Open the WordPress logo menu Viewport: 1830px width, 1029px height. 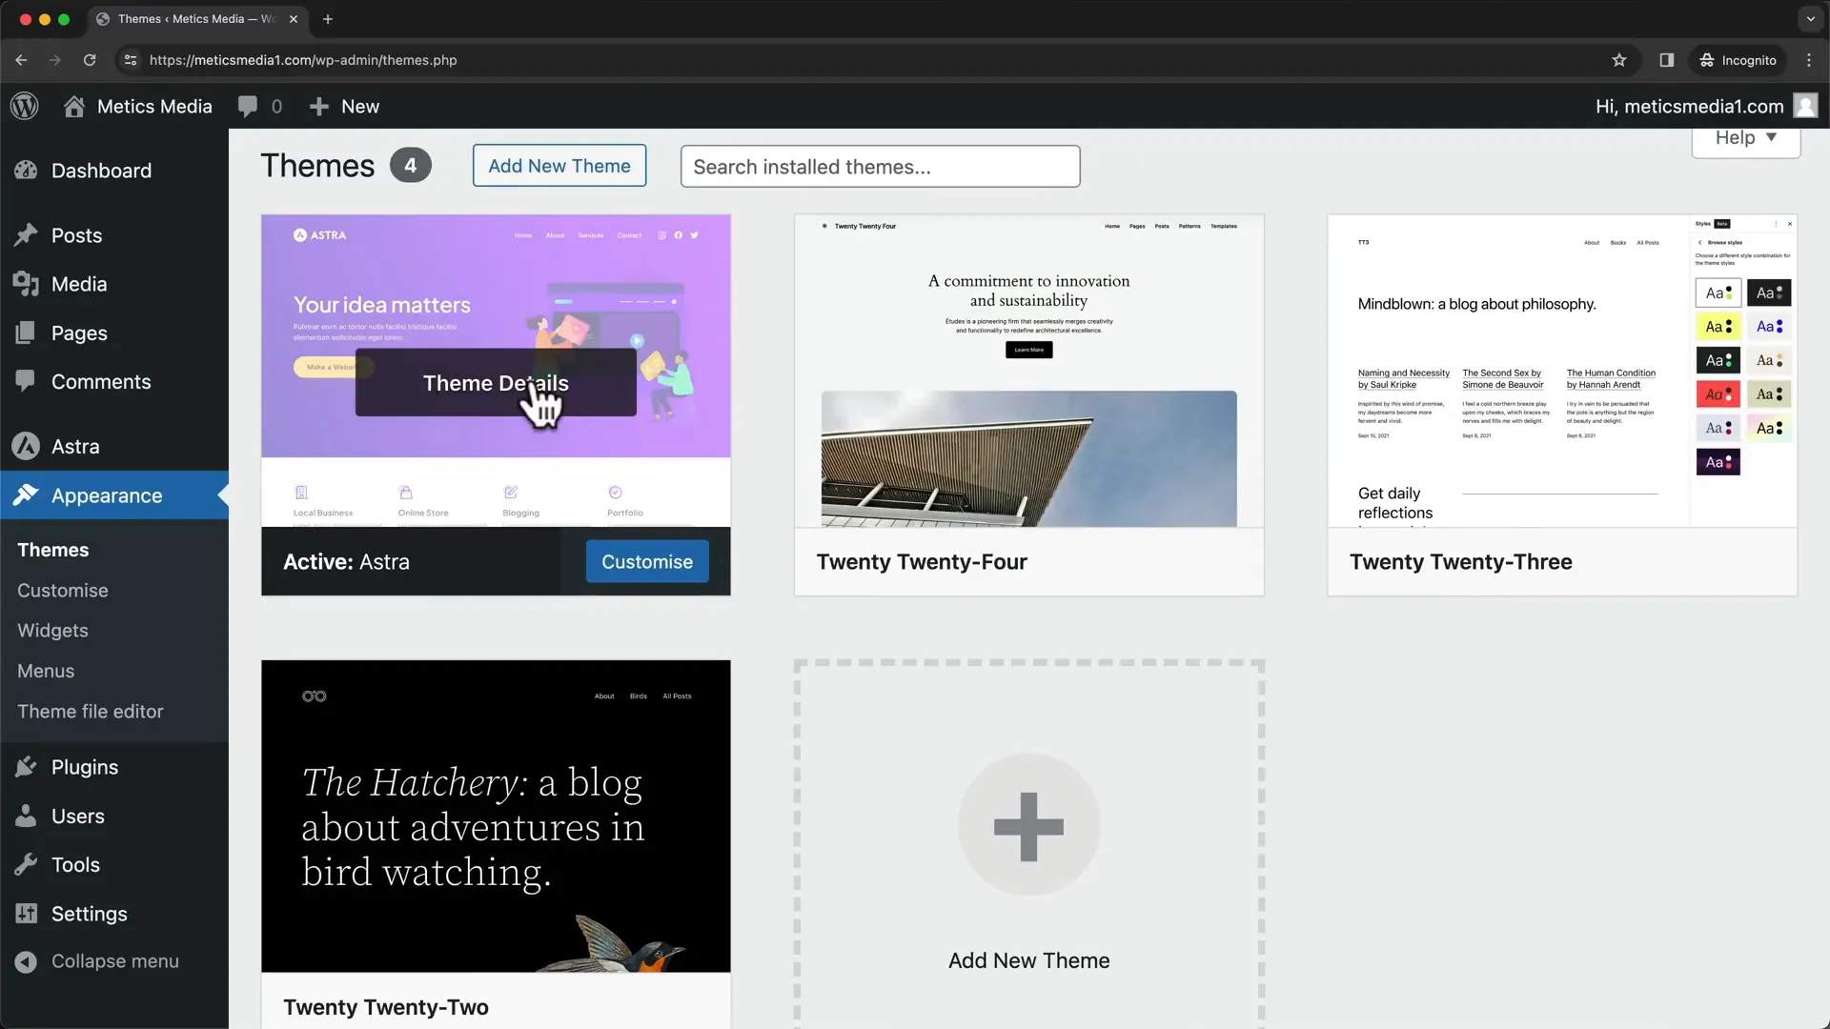coord(25,106)
